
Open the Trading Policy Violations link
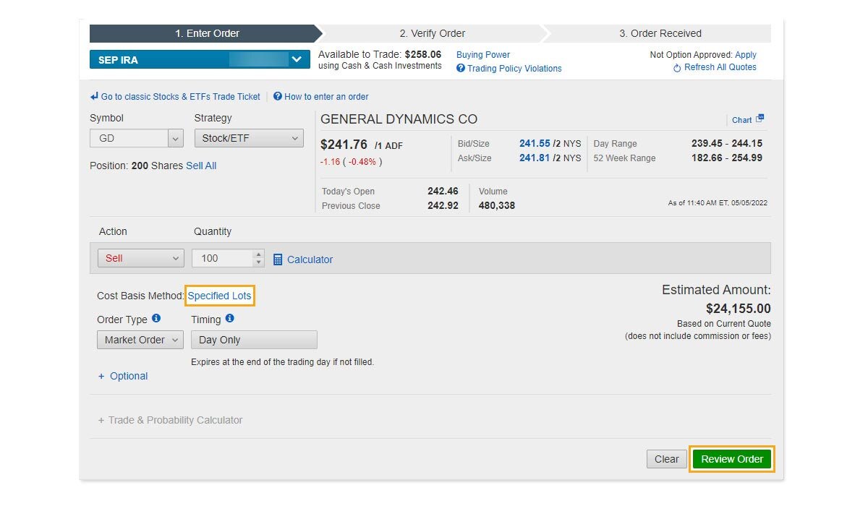tap(514, 69)
